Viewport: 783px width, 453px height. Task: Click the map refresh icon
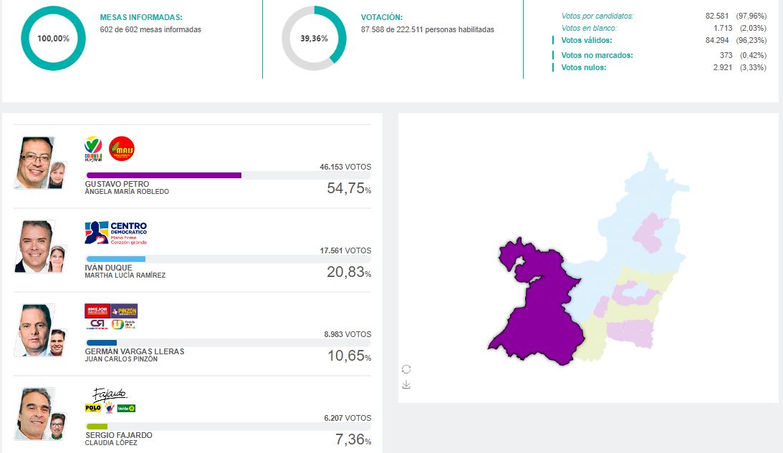[x=406, y=369]
